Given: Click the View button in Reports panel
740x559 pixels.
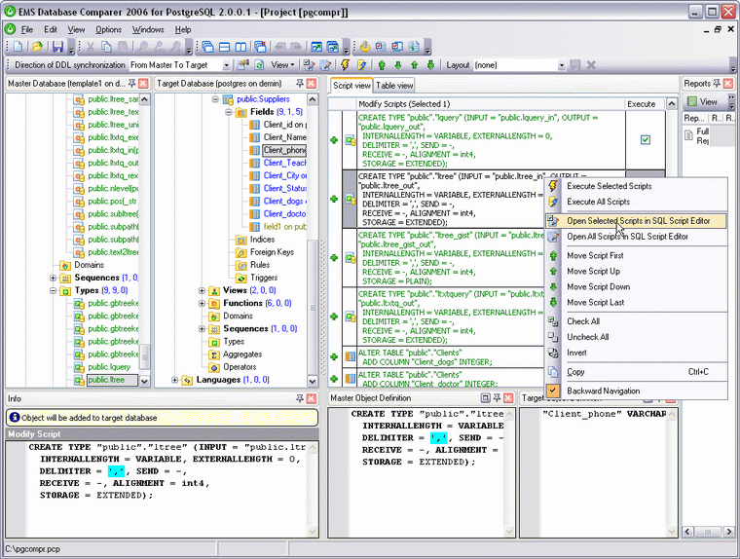Looking at the screenshot, I should click(x=703, y=101).
